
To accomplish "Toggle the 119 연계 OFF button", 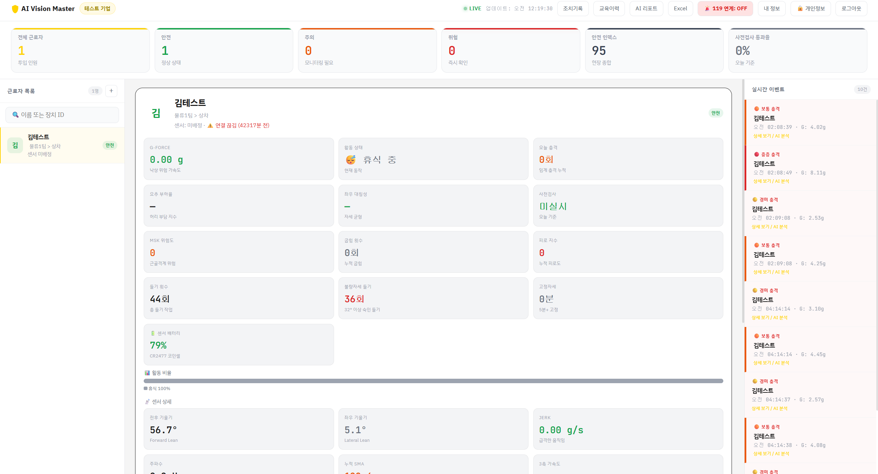I will pyautogui.click(x=725, y=9).
